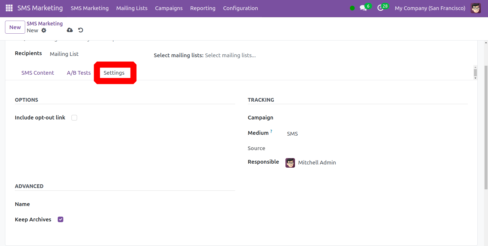488x246 pixels.
Task: Click the page's right vertical scrollbar
Action: [x=486, y=127]
